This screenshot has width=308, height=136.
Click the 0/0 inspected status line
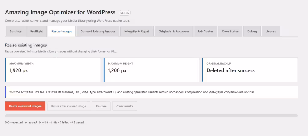[45, 122]
